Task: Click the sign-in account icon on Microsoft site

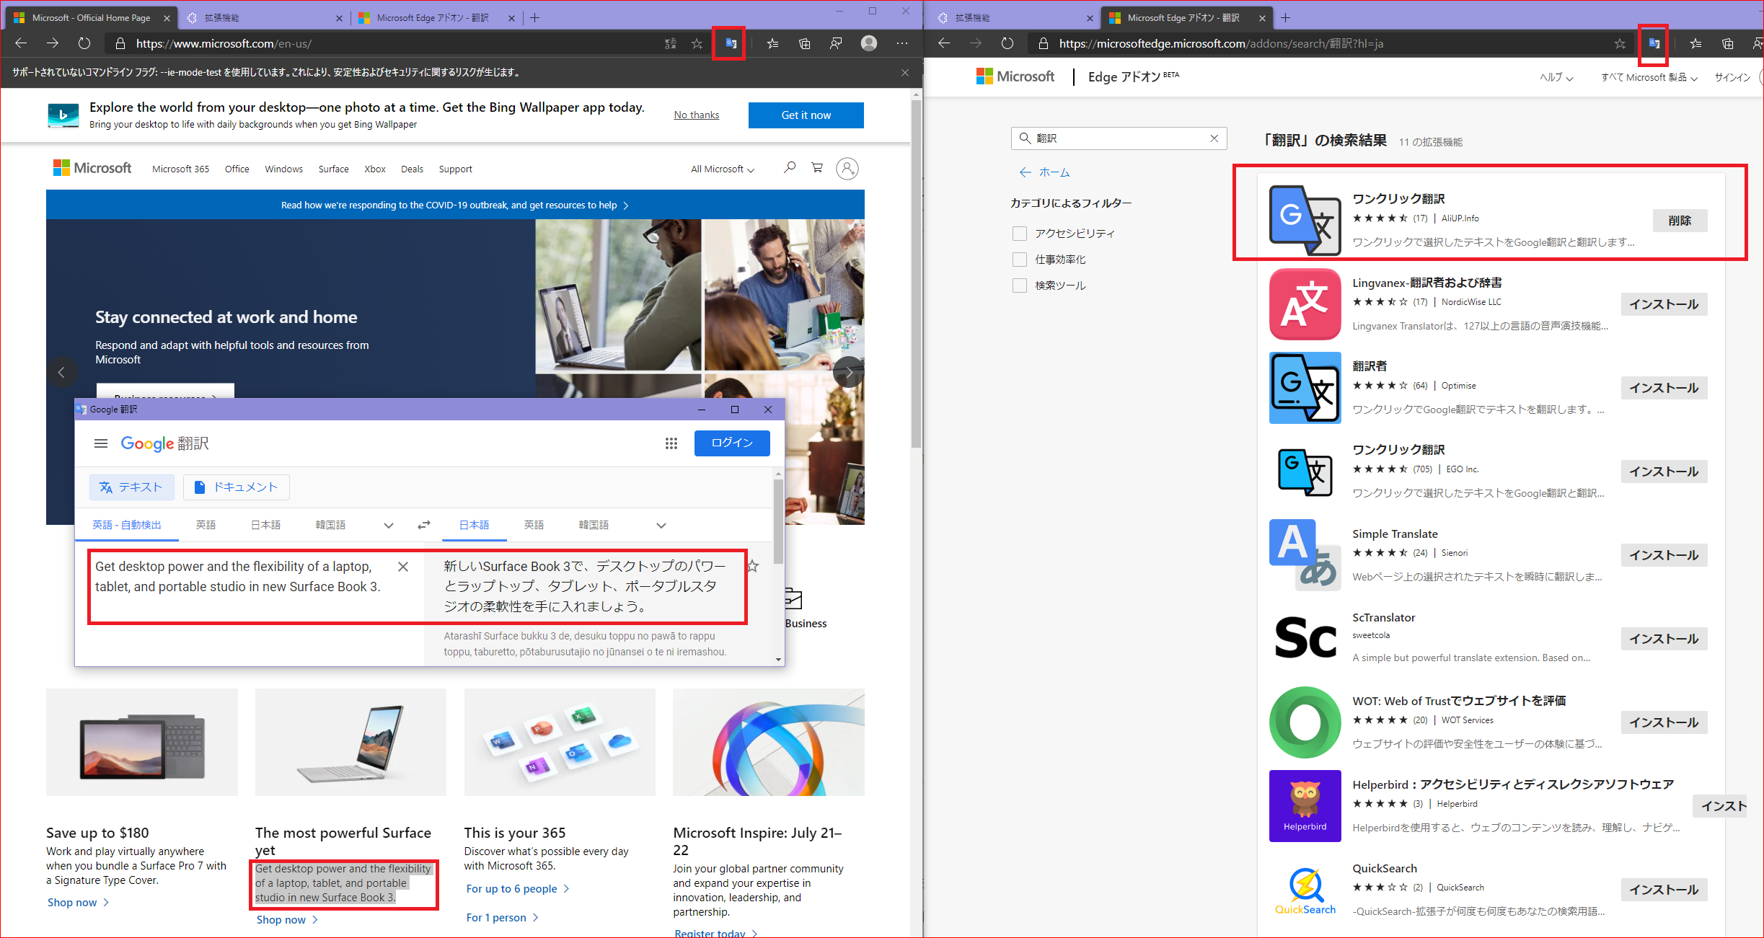Action: [847, 169]
